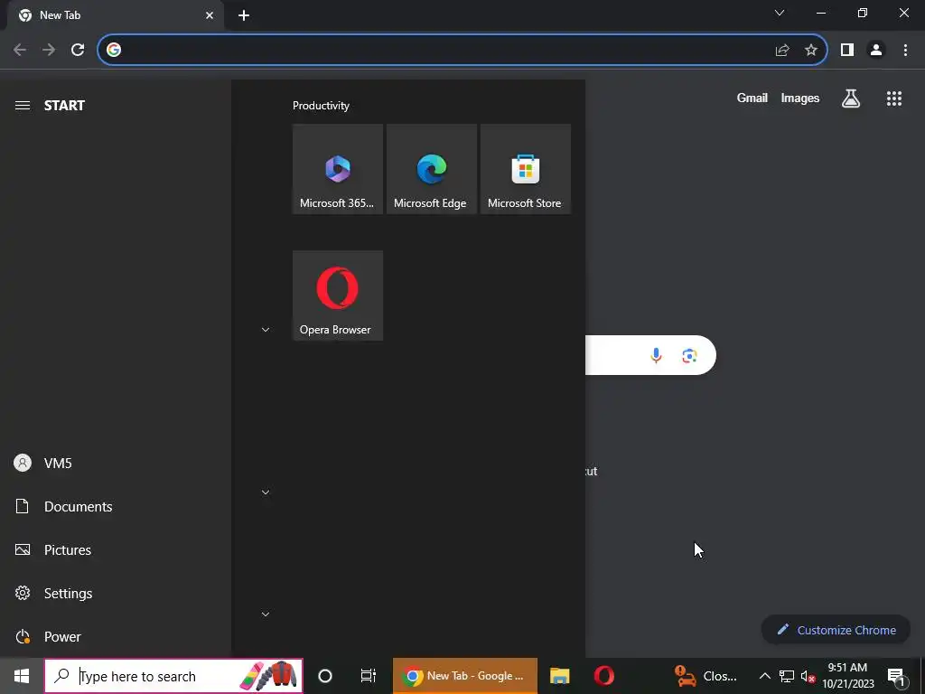Close the New Tab tab
Image resolution: width=925 pixels, height=694 pixels.
coord(210,15)
